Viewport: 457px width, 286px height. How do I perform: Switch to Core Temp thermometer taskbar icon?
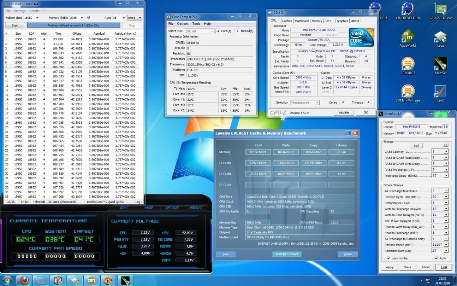click(58, 281)
